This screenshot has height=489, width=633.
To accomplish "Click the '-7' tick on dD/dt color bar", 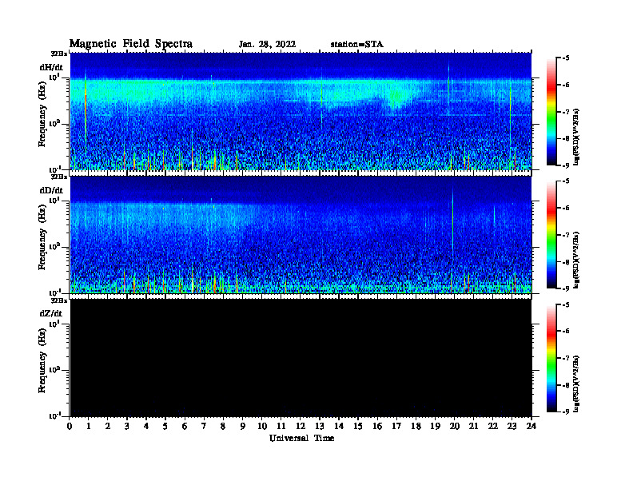I will (x=566, y=235).
